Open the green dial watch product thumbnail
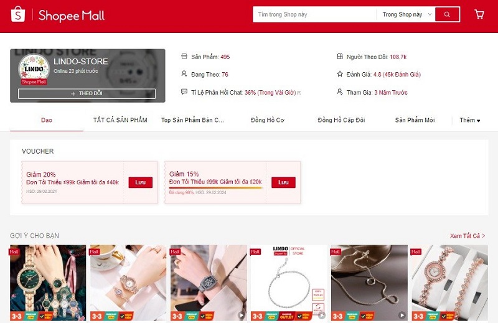 (48, 283)
